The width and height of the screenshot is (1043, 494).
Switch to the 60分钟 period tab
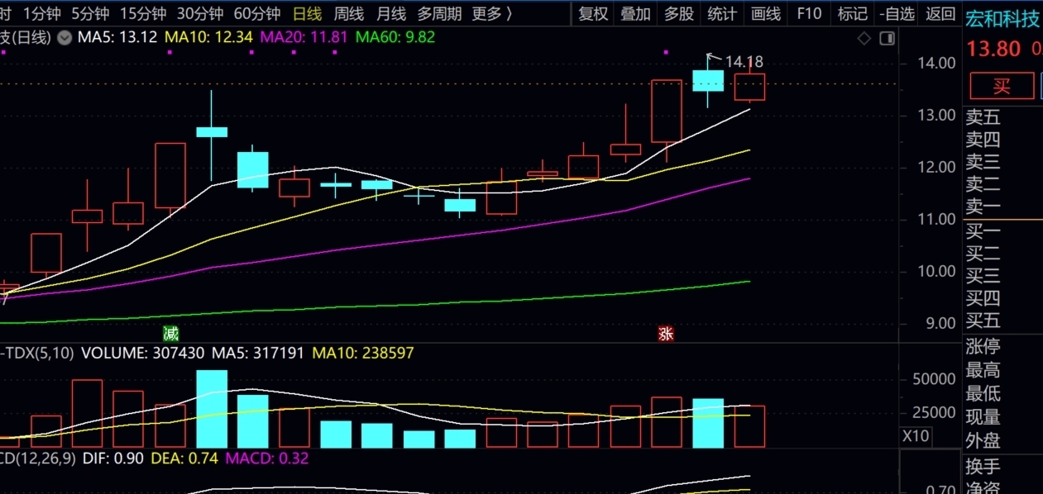(x=256, y=13)
